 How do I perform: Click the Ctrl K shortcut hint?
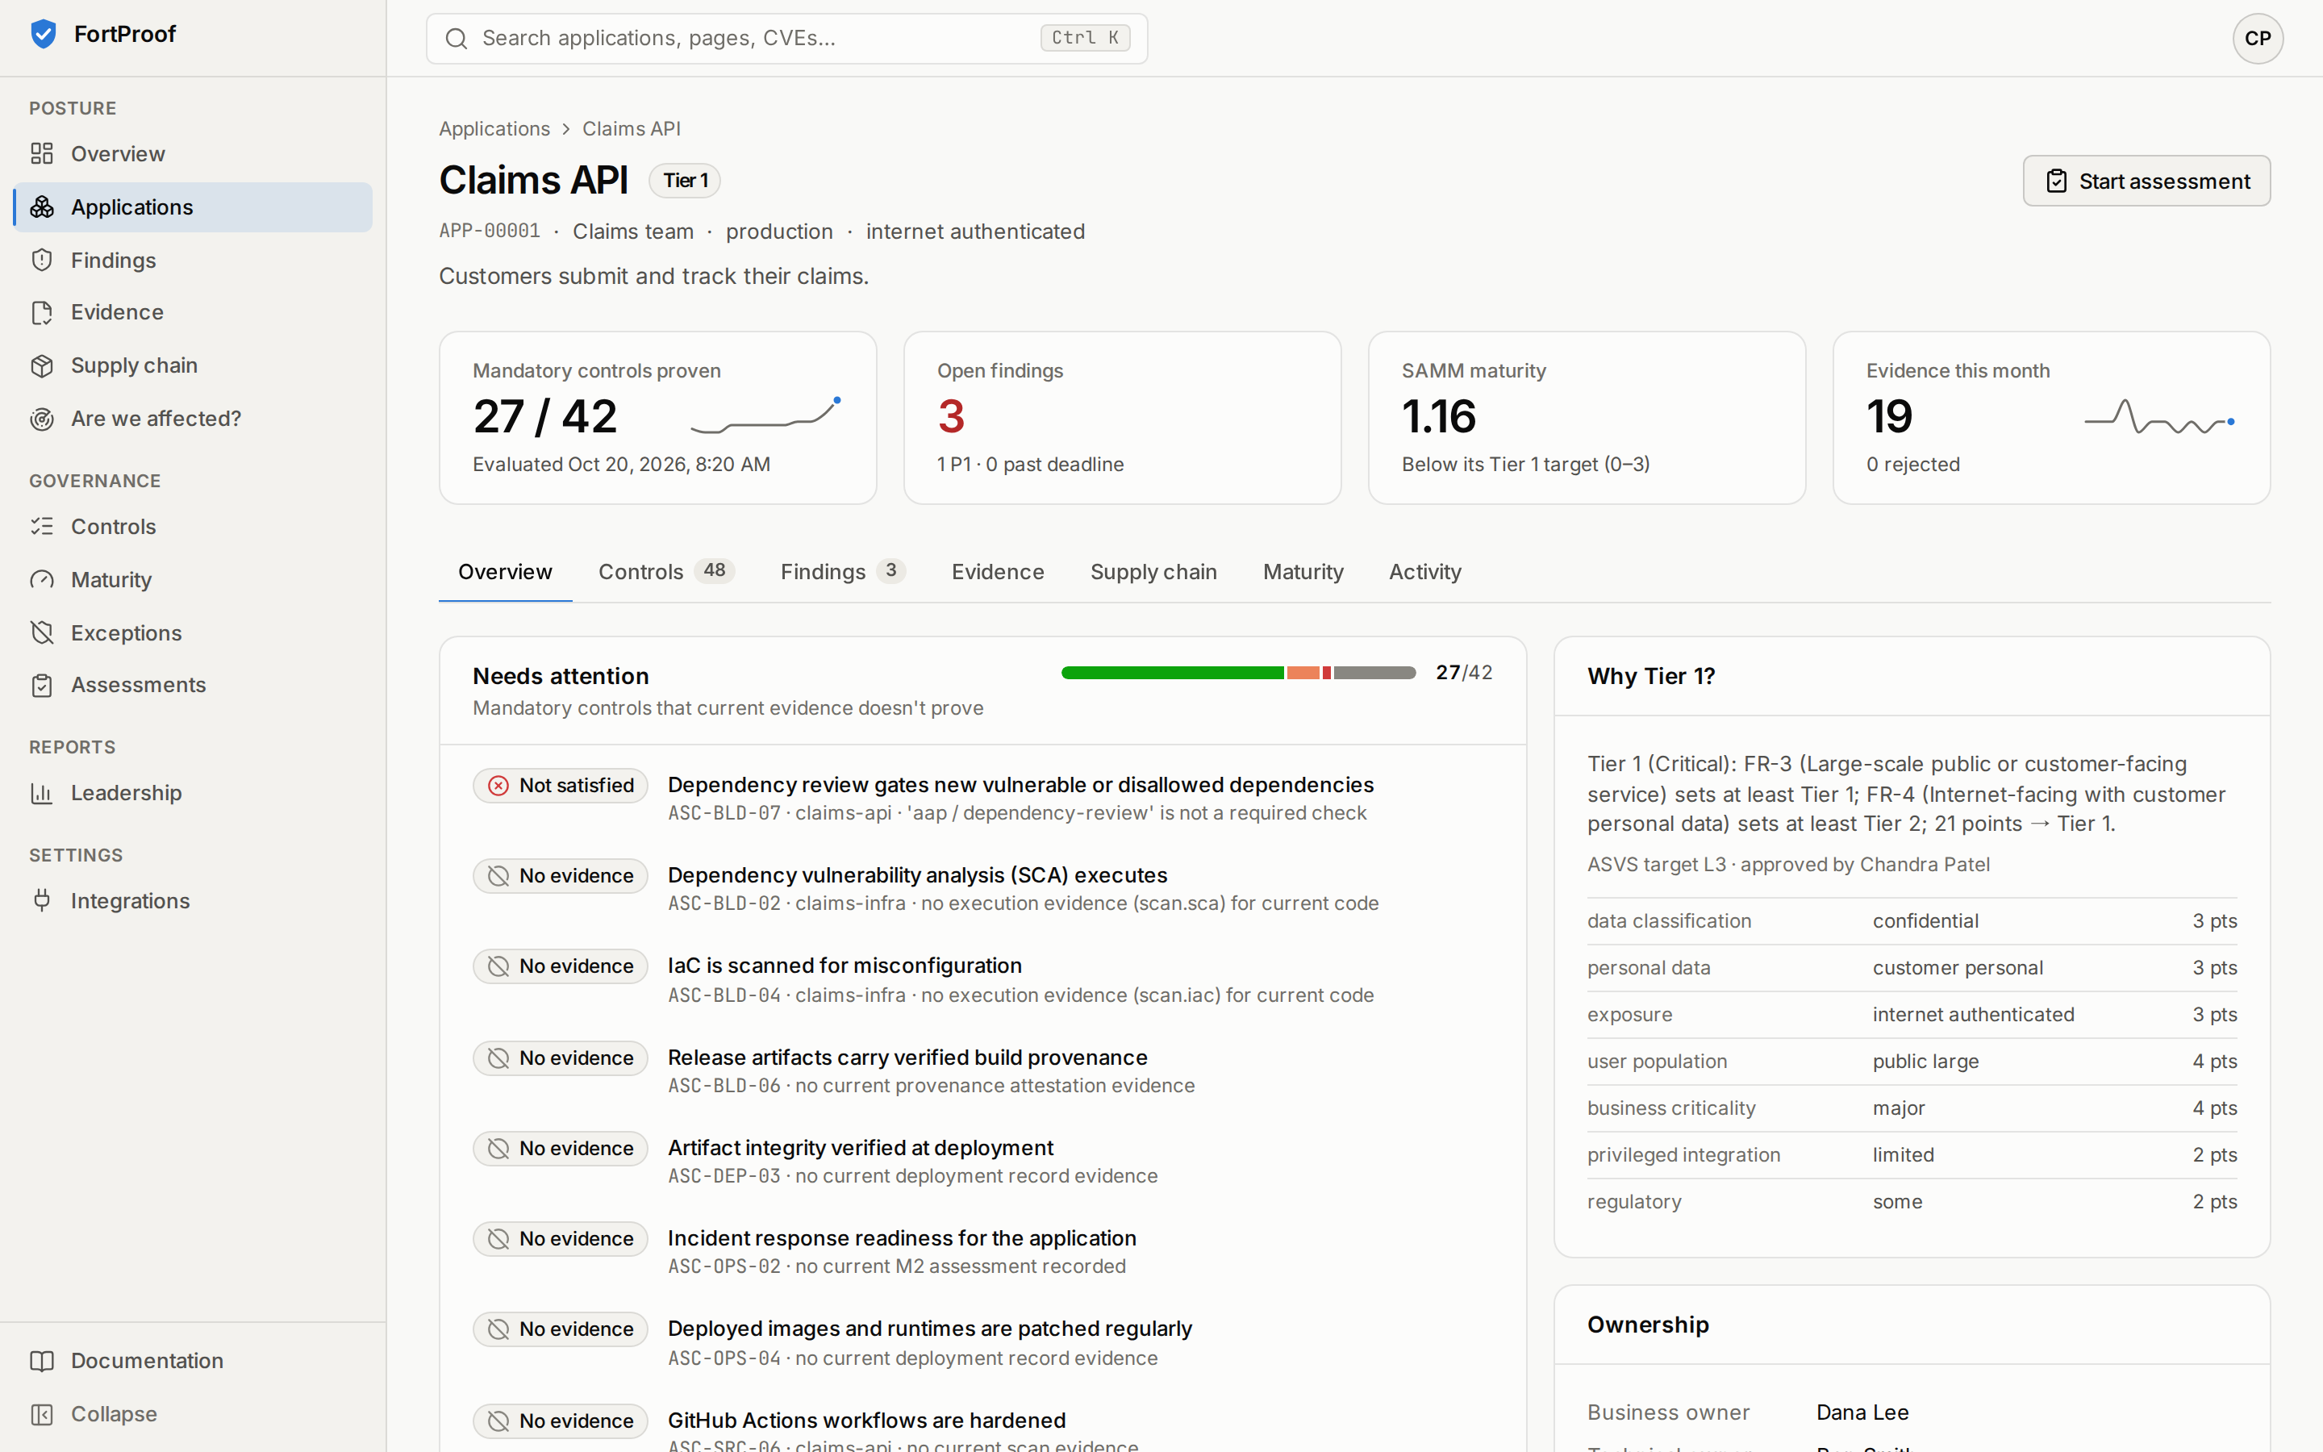tap(1085, 39)
